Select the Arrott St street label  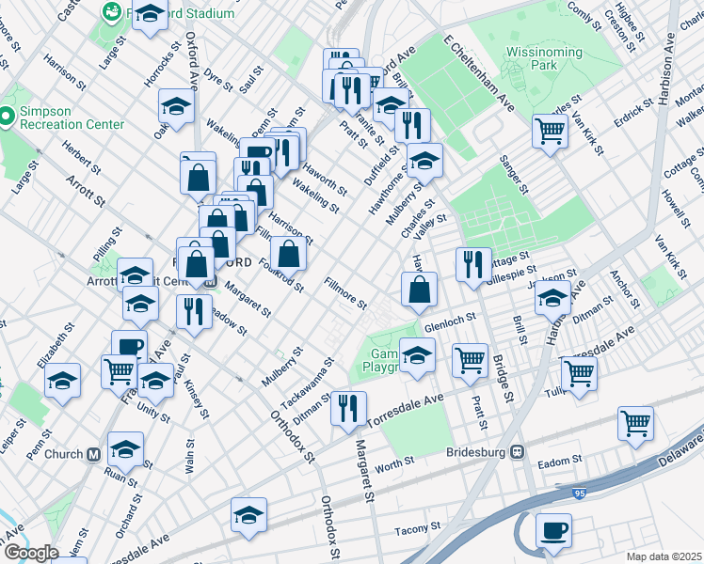(x=86, y=191)
